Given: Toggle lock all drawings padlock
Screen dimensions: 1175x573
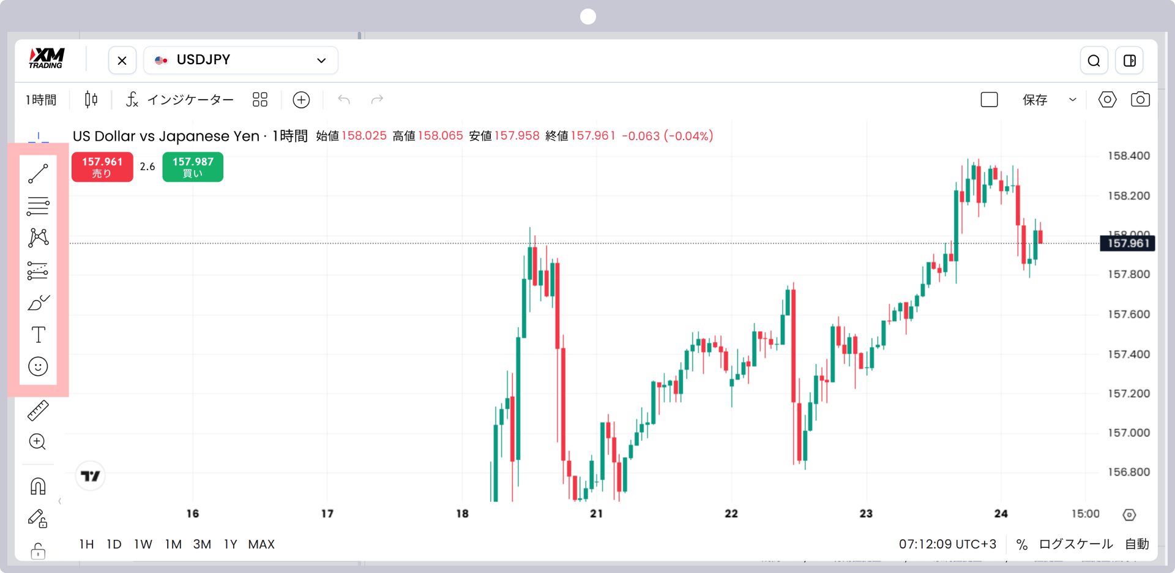Looking at the screenshot, I should pos(38,551).
